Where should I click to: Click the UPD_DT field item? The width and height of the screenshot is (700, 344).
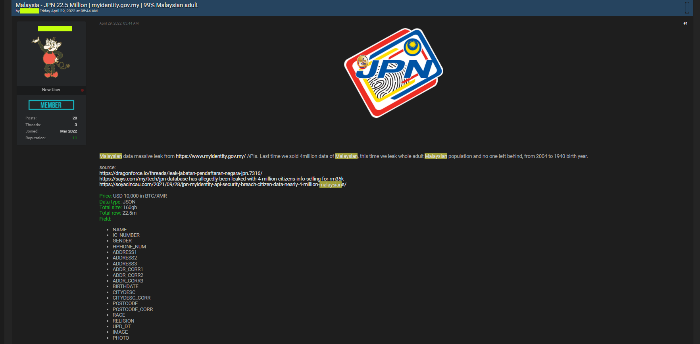point(121,327)
